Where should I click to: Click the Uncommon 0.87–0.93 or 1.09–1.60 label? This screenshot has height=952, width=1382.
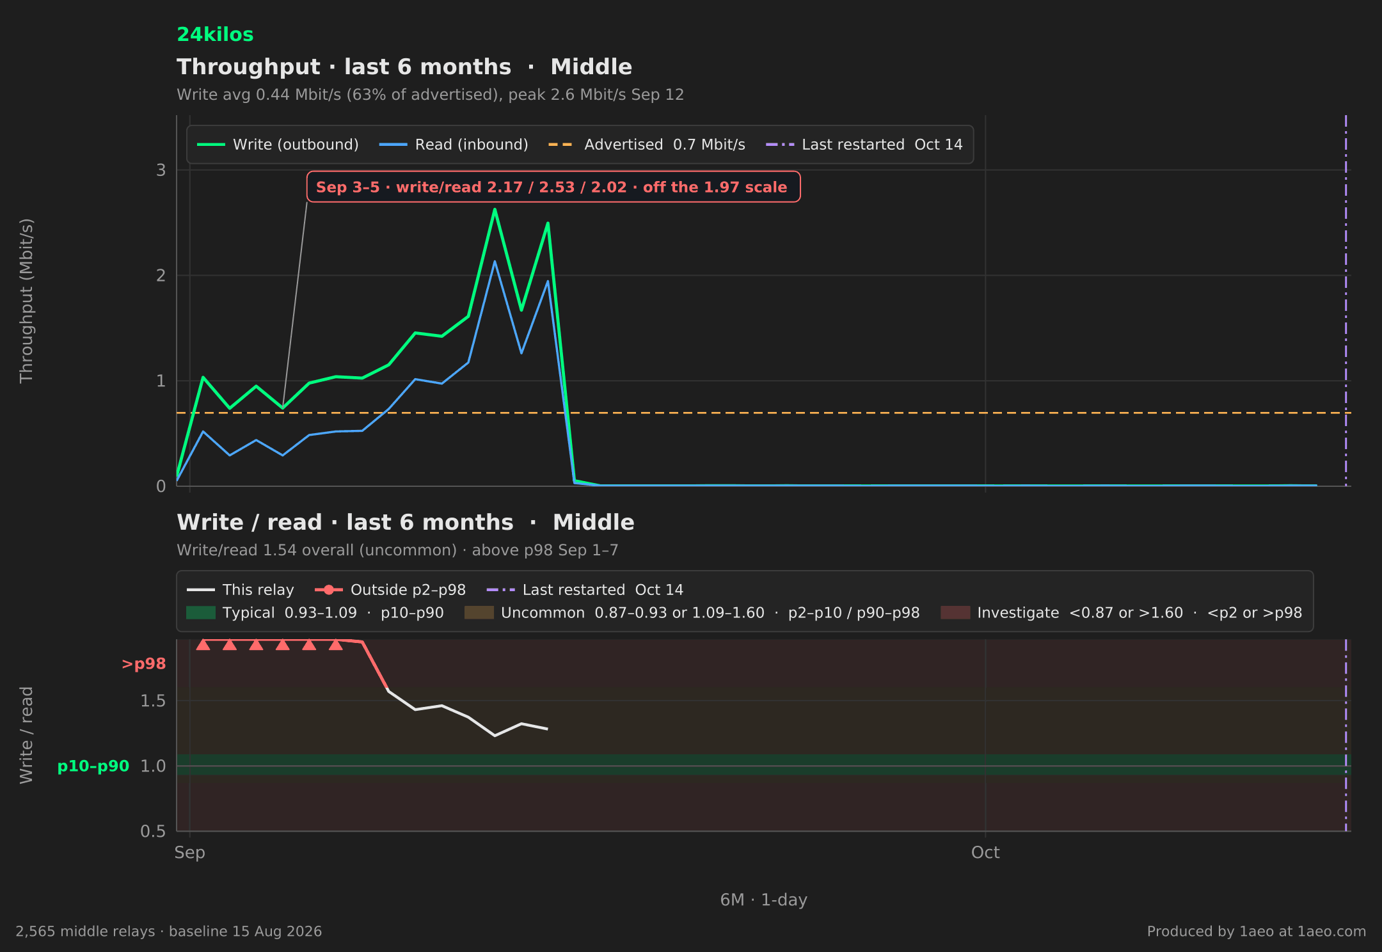[710, 613]
